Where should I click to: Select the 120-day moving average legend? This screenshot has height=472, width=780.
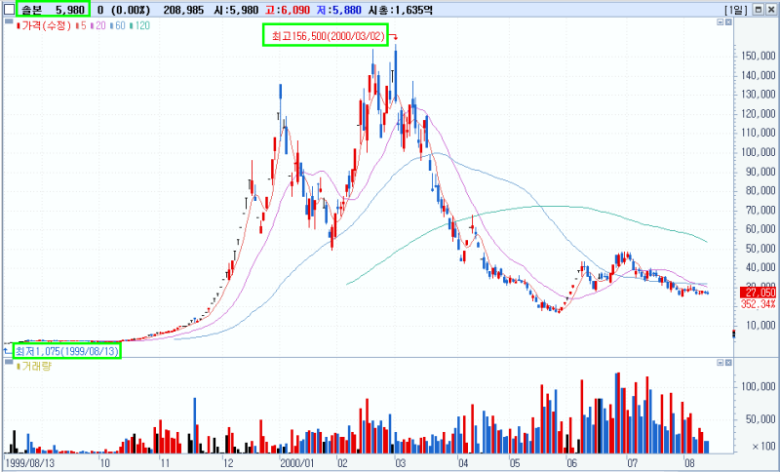coord(139,25)
